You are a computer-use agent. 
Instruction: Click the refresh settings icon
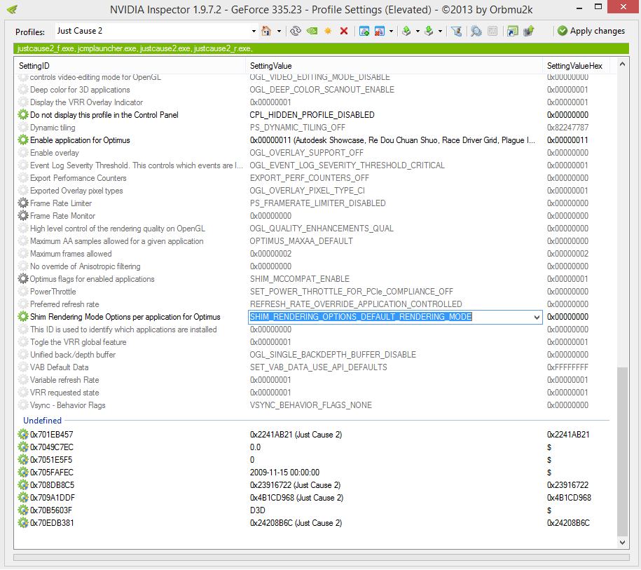coord(295,31)
